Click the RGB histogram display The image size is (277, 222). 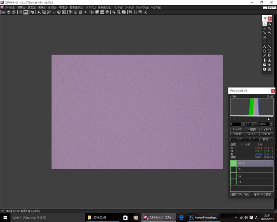(252, 107)
